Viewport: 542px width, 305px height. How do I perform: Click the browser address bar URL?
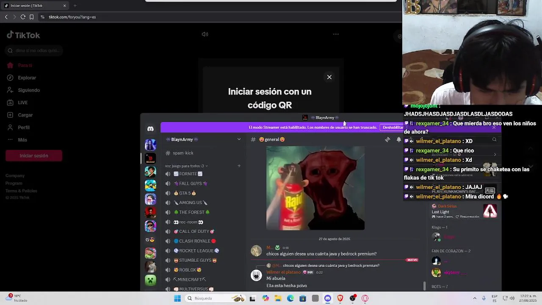72,17
